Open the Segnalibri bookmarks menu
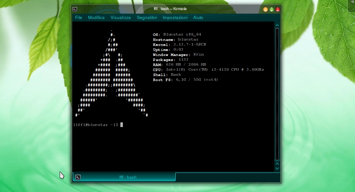The width and height of the screenshot is (355, 192). [147, 18]
